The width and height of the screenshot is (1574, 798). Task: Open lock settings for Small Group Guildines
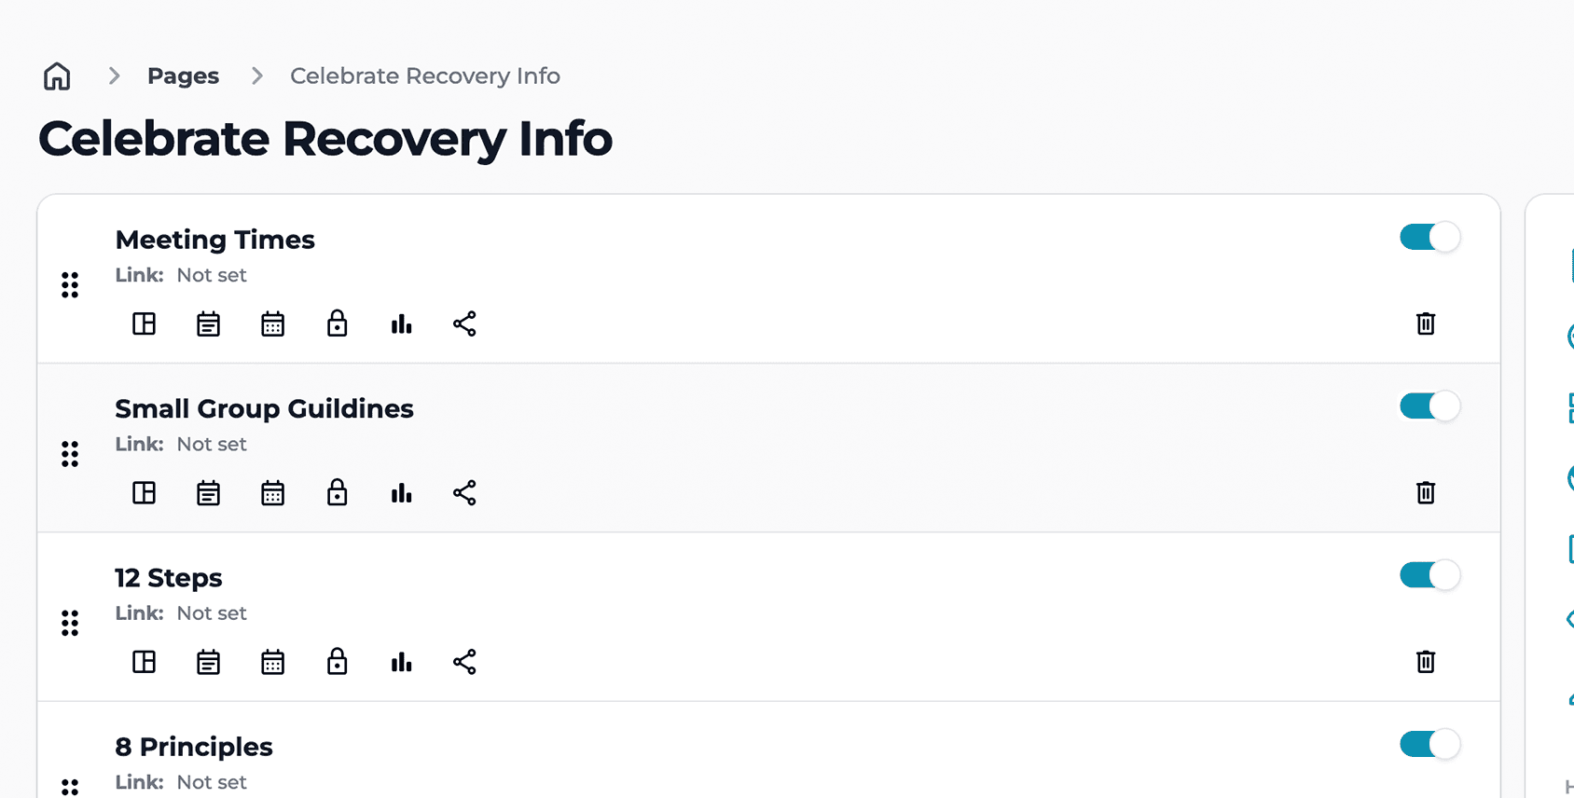coord(337,492)
